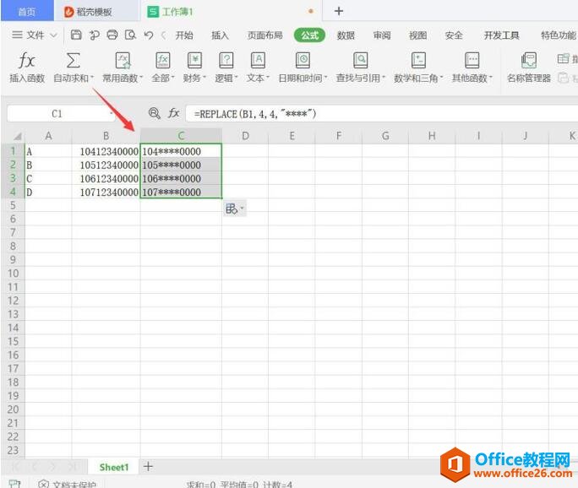Switch to the View ribbon tab
The image size is (578, 488).
417,35
